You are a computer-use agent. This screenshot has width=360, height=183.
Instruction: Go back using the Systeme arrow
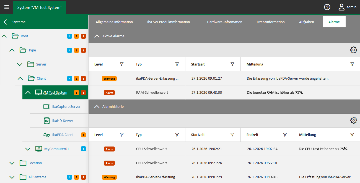[x=5, y=22]
